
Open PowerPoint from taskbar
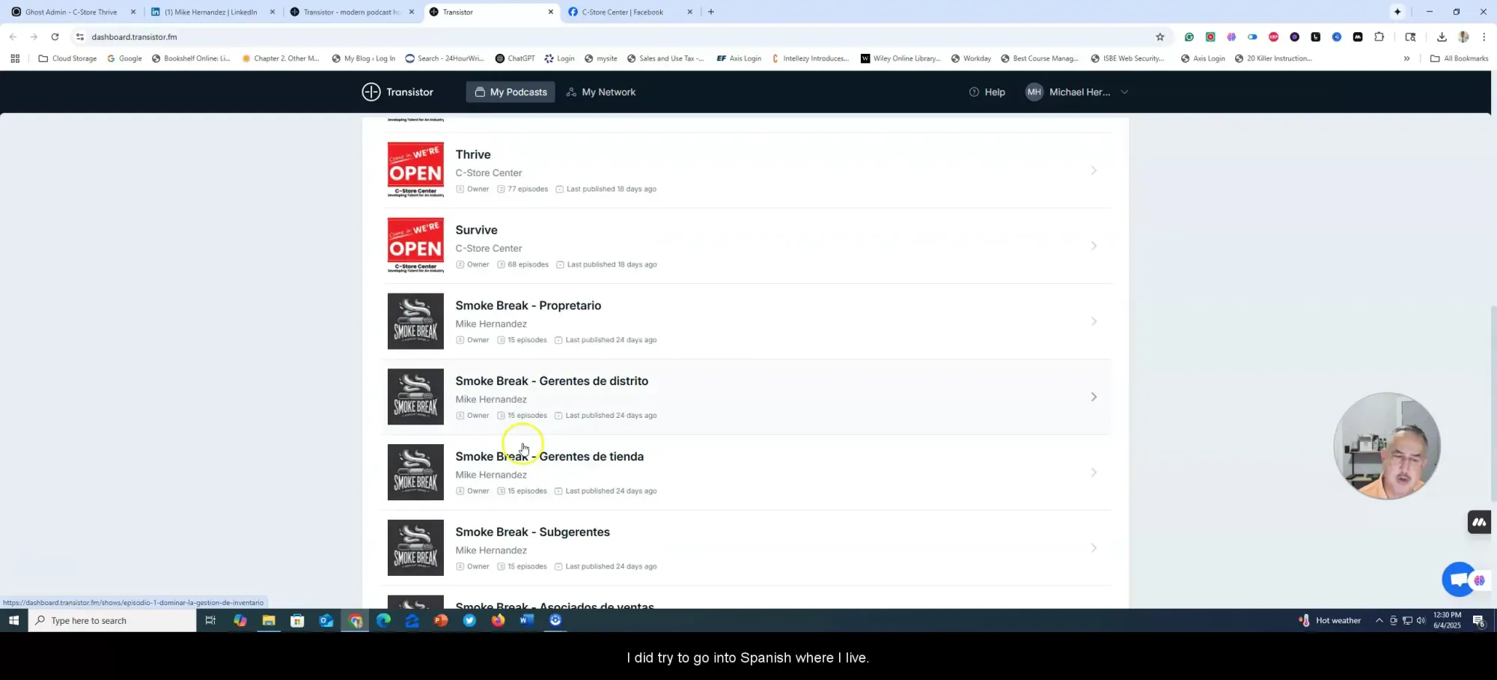[441, 620]
